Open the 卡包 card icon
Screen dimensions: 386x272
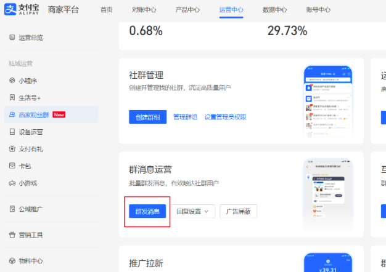[x=12, y=166]
